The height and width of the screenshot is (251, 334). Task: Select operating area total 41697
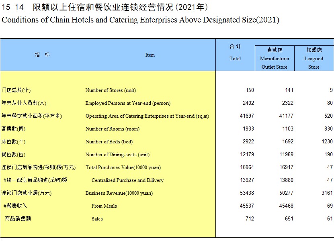tap(247, 116)
